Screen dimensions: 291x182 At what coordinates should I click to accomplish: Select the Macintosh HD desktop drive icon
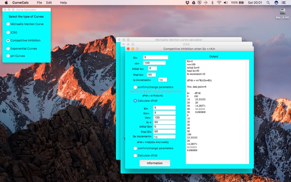coord(282,12)
